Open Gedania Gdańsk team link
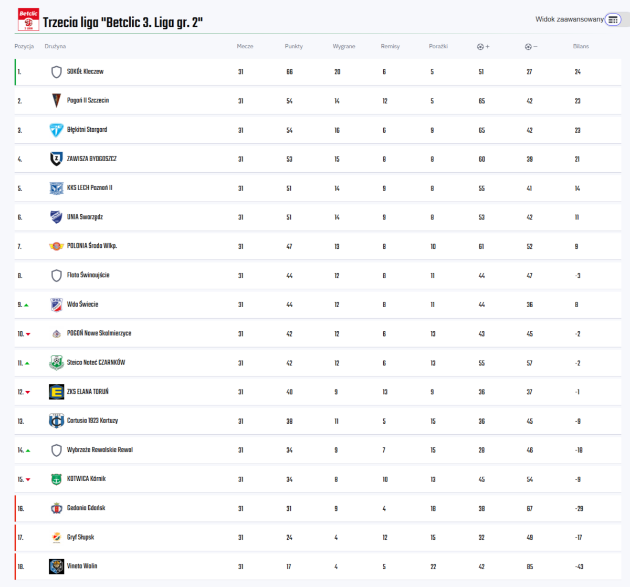The width and height of the screenshot is (630, 587). pyautogui.click(x=86, y=508)
